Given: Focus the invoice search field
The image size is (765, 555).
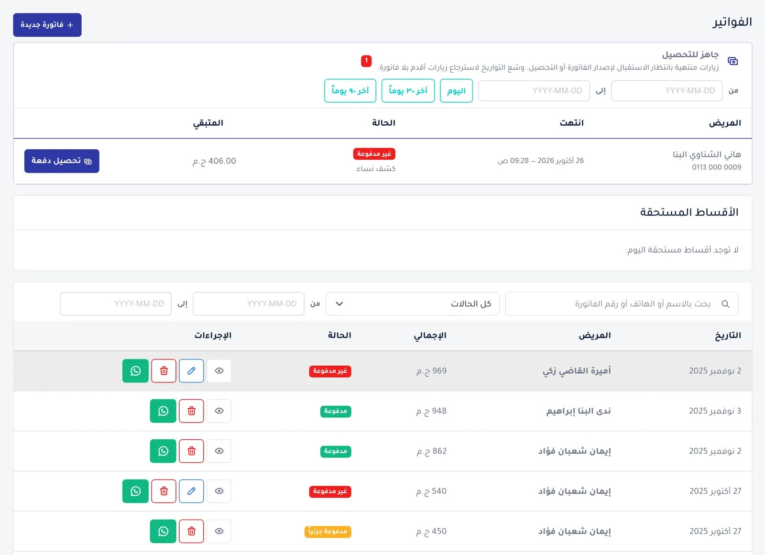Looking at the screenshot, I should tap(622, 304).
